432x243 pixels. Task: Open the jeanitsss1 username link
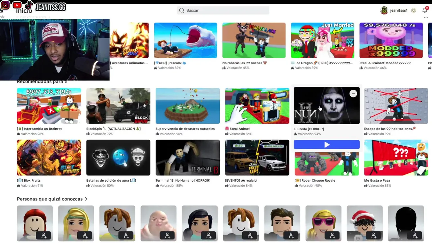point(399,10)
